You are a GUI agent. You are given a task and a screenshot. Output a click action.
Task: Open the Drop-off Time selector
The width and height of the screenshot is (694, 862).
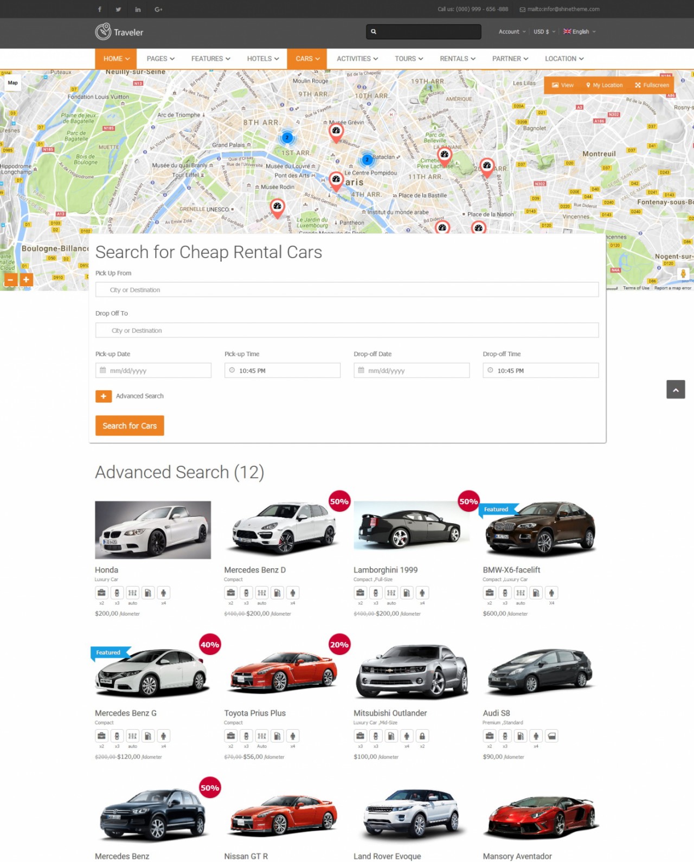coord(541,370)
